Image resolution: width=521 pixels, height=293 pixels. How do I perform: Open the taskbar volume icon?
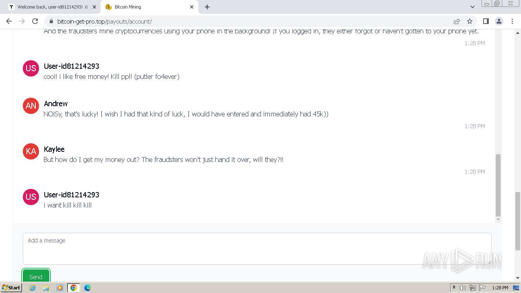[463, 287]
